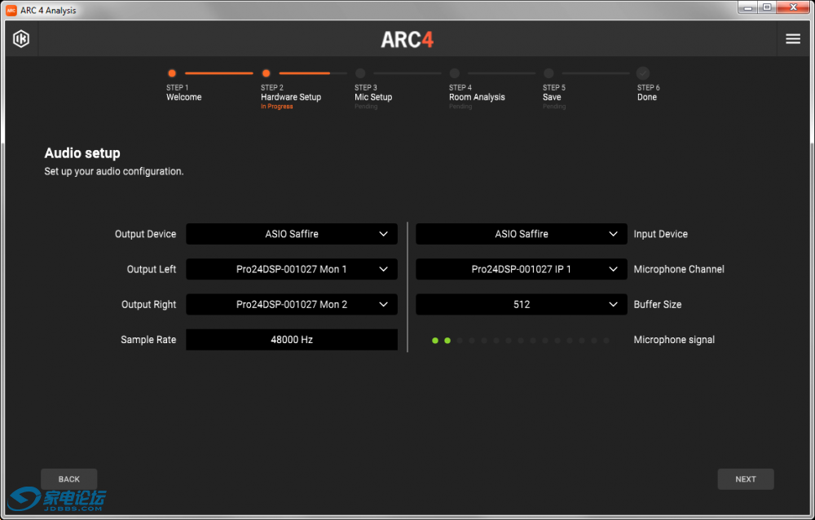This screenshot has width=815, height=520.
Task: Click the Sample Rate 48000 Hz field
Action: coord(292,340)
